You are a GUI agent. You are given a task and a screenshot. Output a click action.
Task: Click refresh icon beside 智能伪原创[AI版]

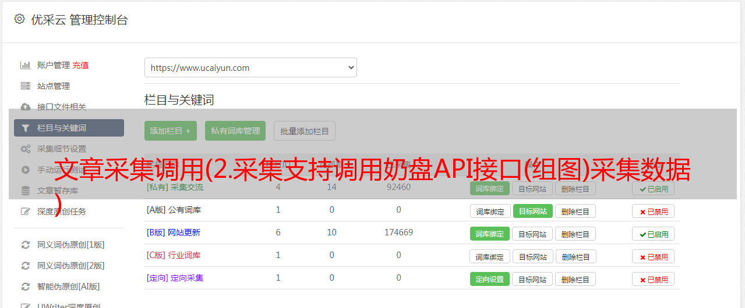(25, 286)
